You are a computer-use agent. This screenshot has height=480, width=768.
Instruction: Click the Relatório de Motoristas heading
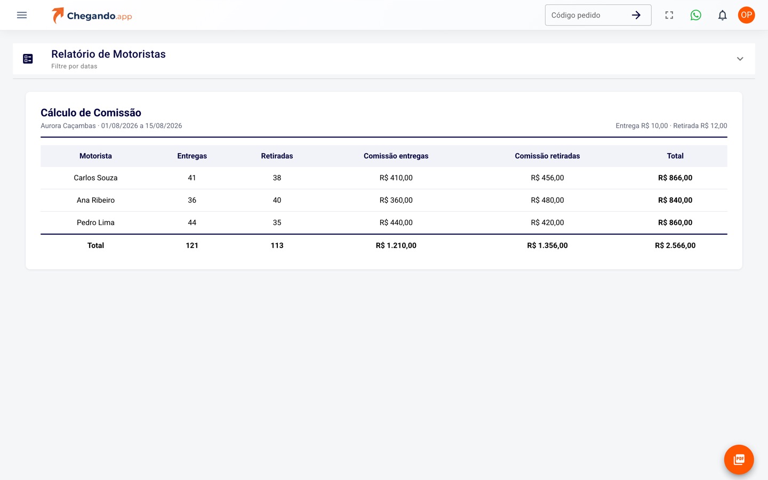[108, 54]
